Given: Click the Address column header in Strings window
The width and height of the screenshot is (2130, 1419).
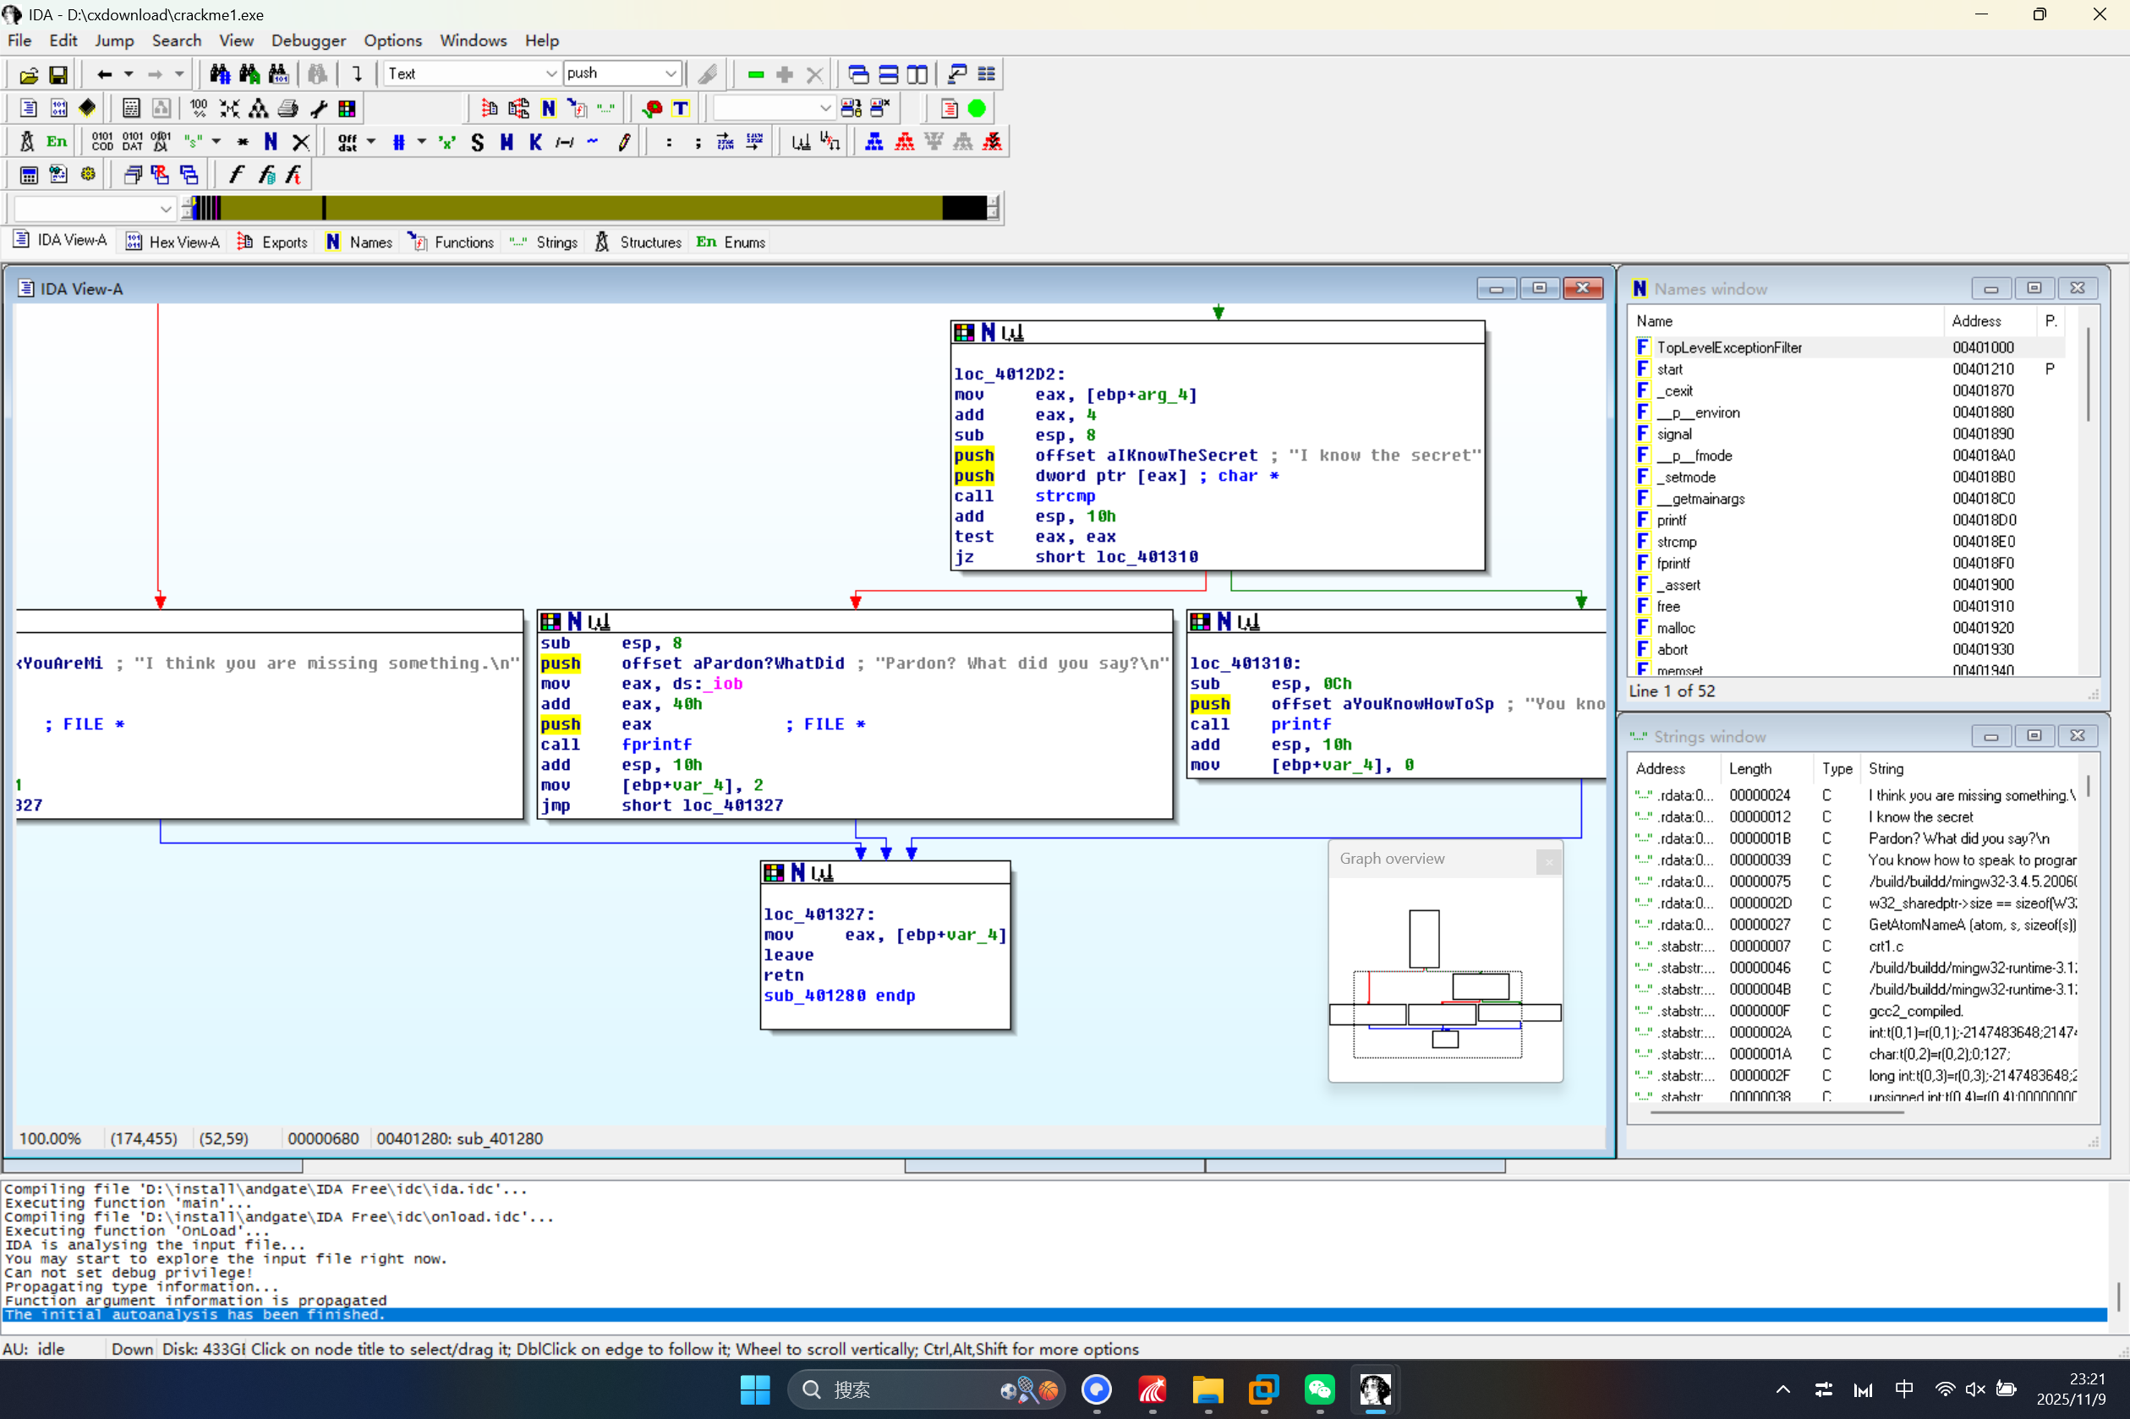Looking at the screenshot, I should (x=1660, y=768).
